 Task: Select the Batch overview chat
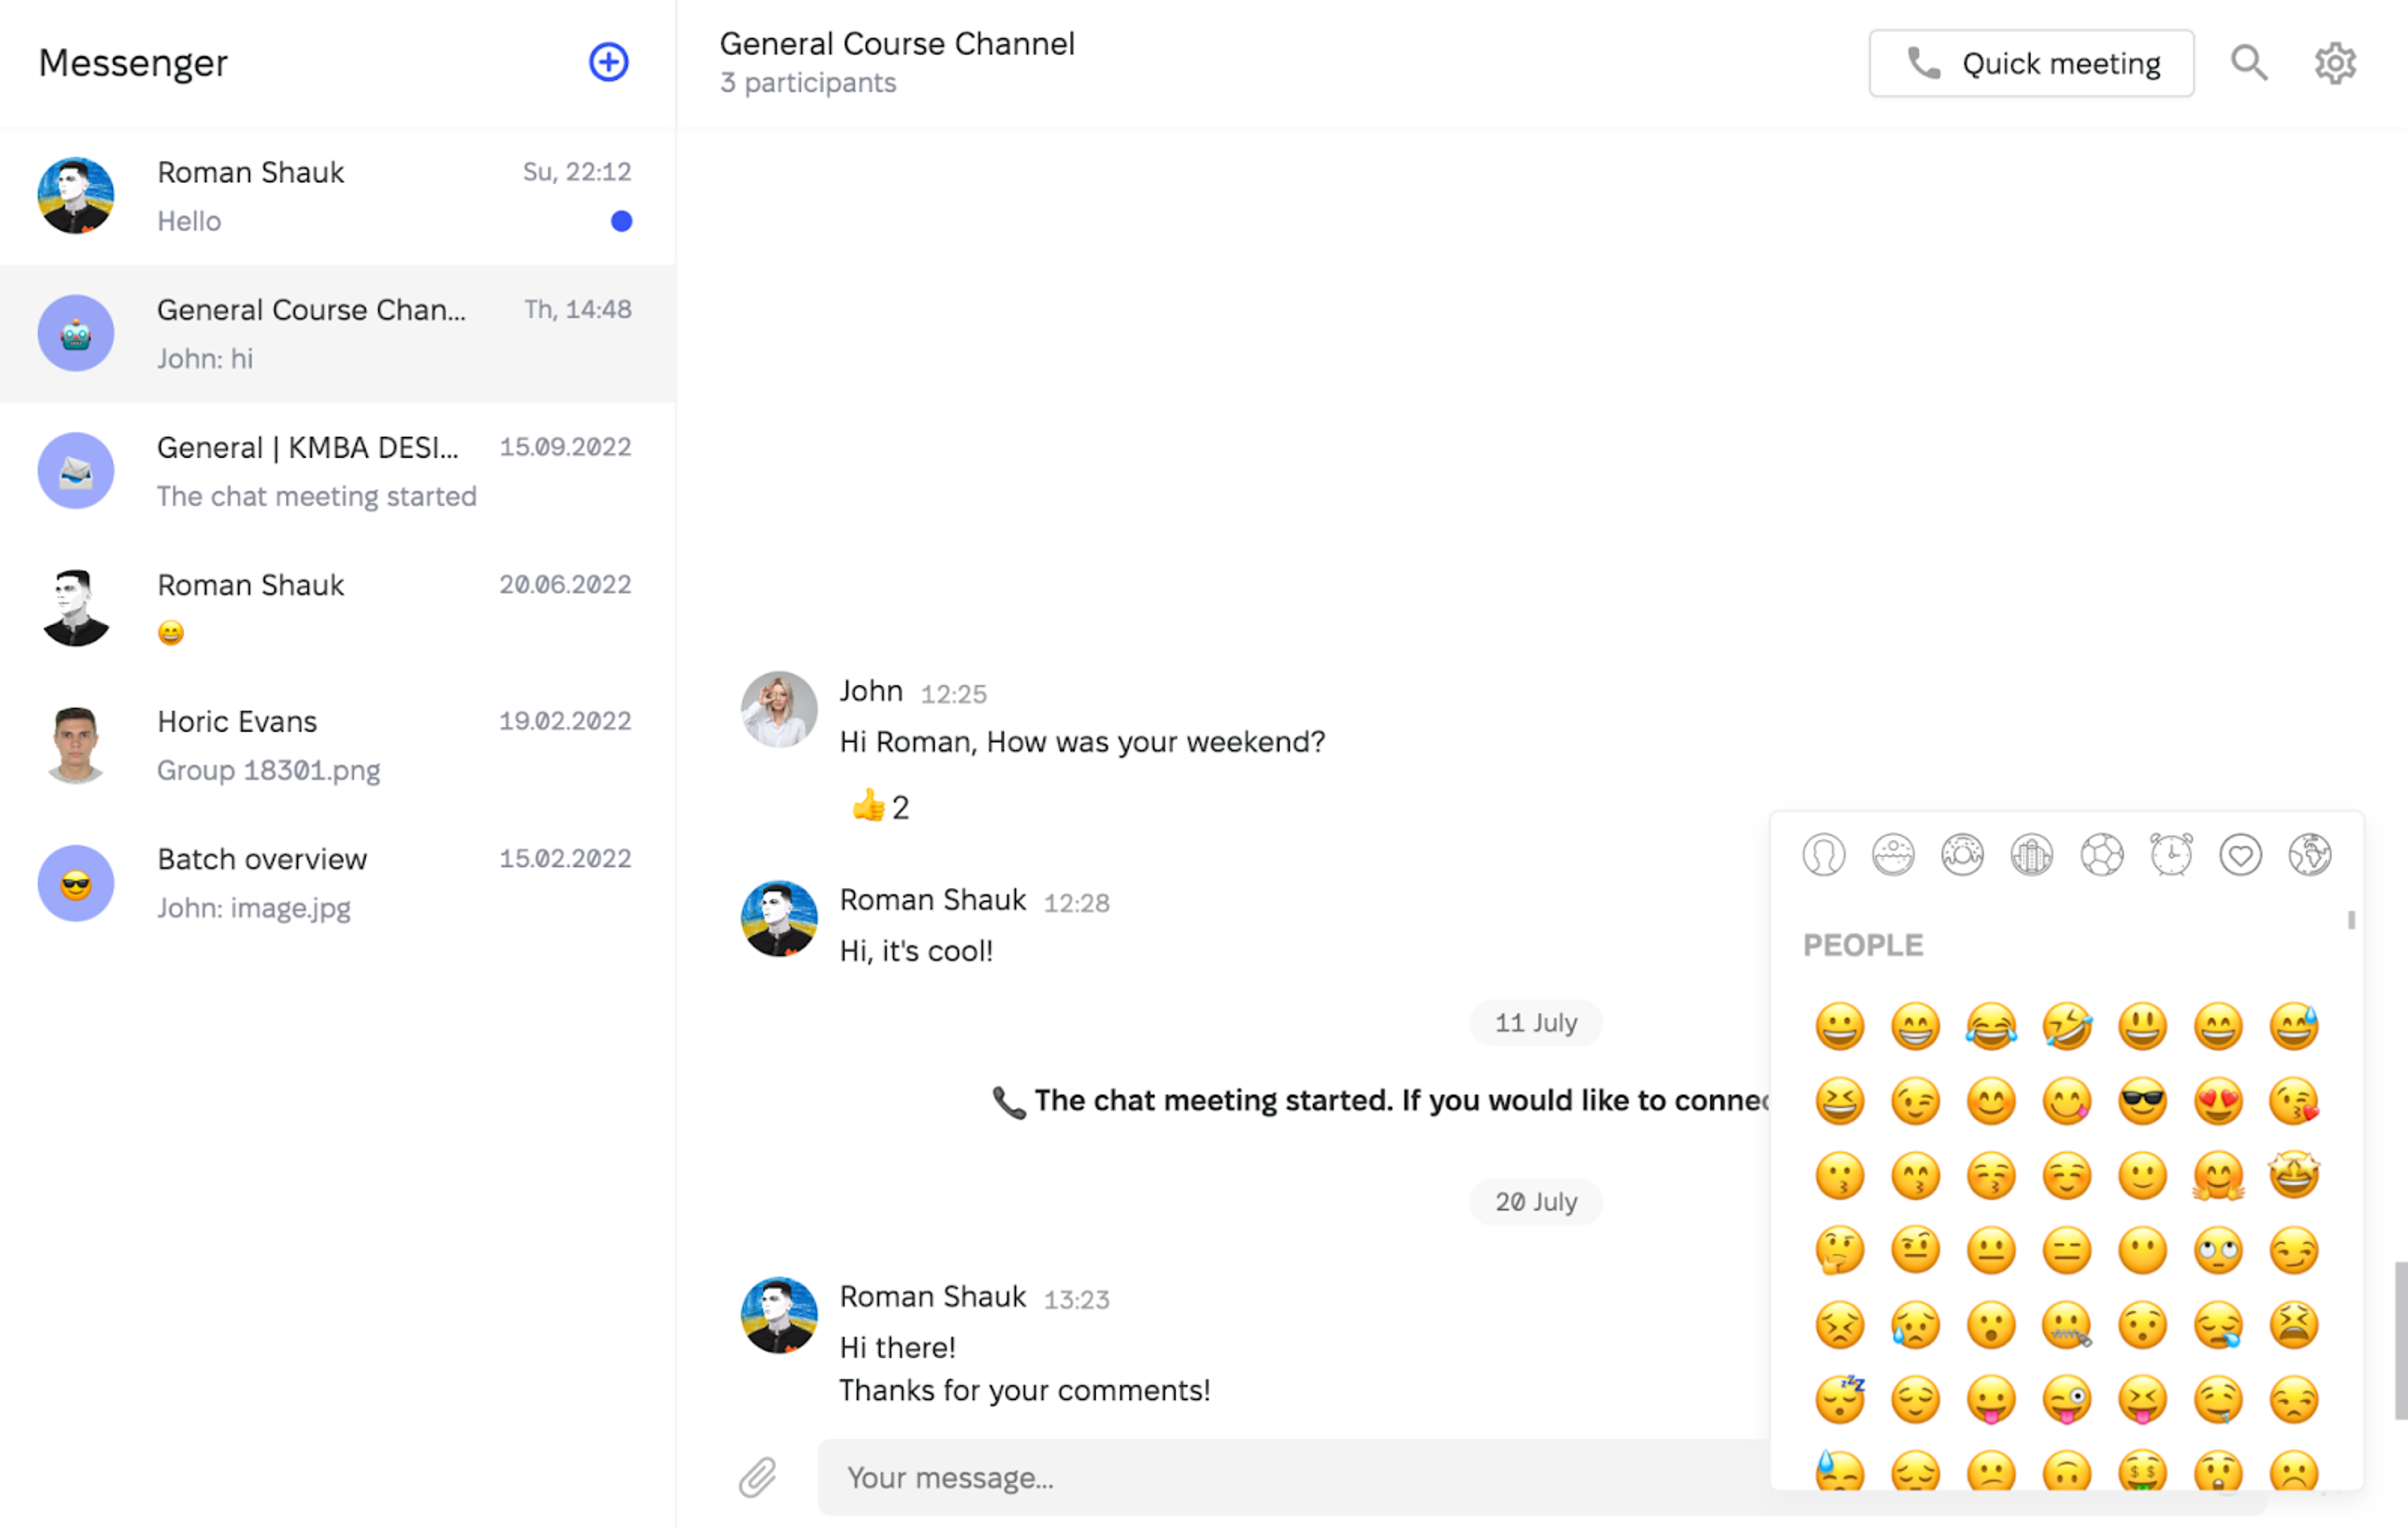(x=337, y=883)
